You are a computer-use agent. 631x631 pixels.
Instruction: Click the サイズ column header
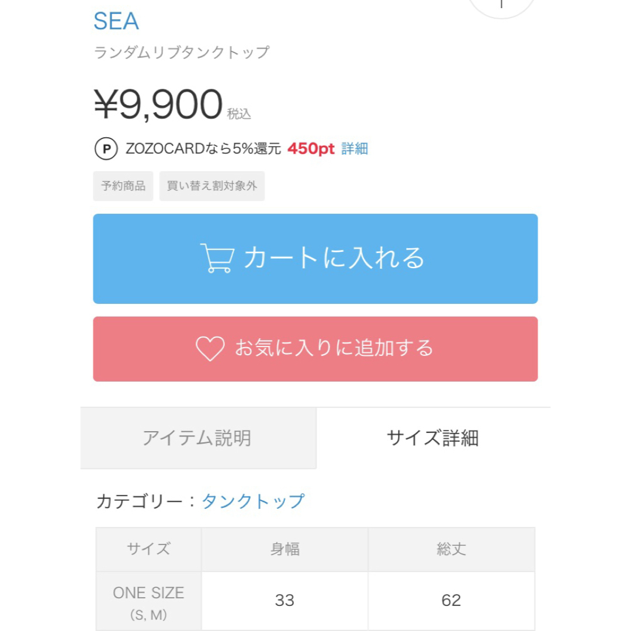(x=148, y=549)
